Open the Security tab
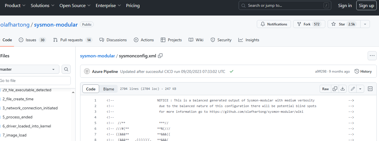Viewport: 379px width, 141px height. [x=221, y=40]
